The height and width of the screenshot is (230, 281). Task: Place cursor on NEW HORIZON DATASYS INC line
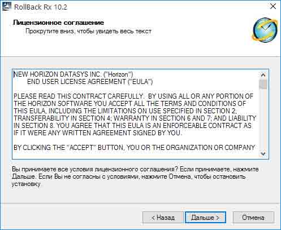coord(74,74)
